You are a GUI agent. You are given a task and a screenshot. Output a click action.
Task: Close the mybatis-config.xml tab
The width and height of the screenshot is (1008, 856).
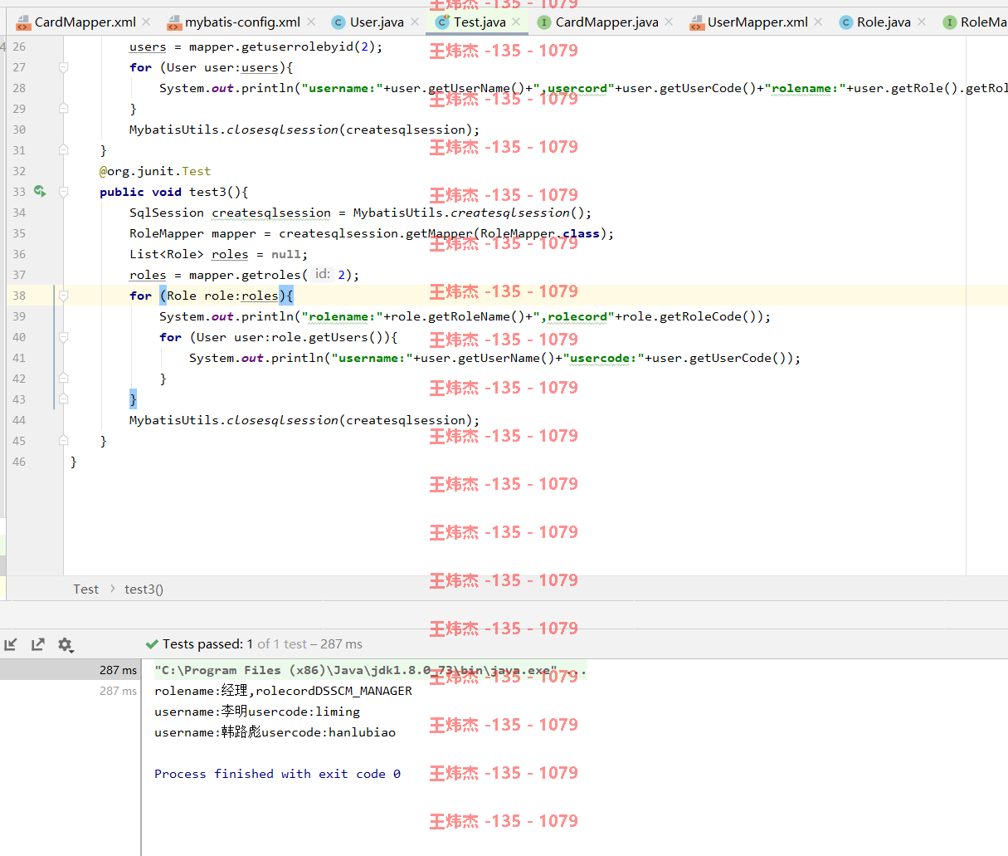click(x=311, y=22)
